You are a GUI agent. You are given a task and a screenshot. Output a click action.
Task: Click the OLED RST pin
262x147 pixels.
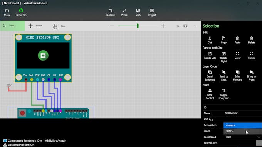click(x=60, y=79)
